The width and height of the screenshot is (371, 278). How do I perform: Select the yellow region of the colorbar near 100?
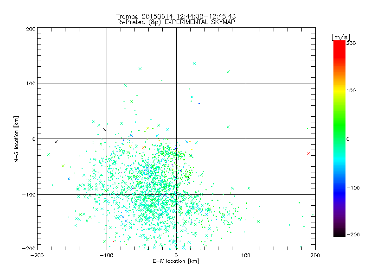(339, 91)
